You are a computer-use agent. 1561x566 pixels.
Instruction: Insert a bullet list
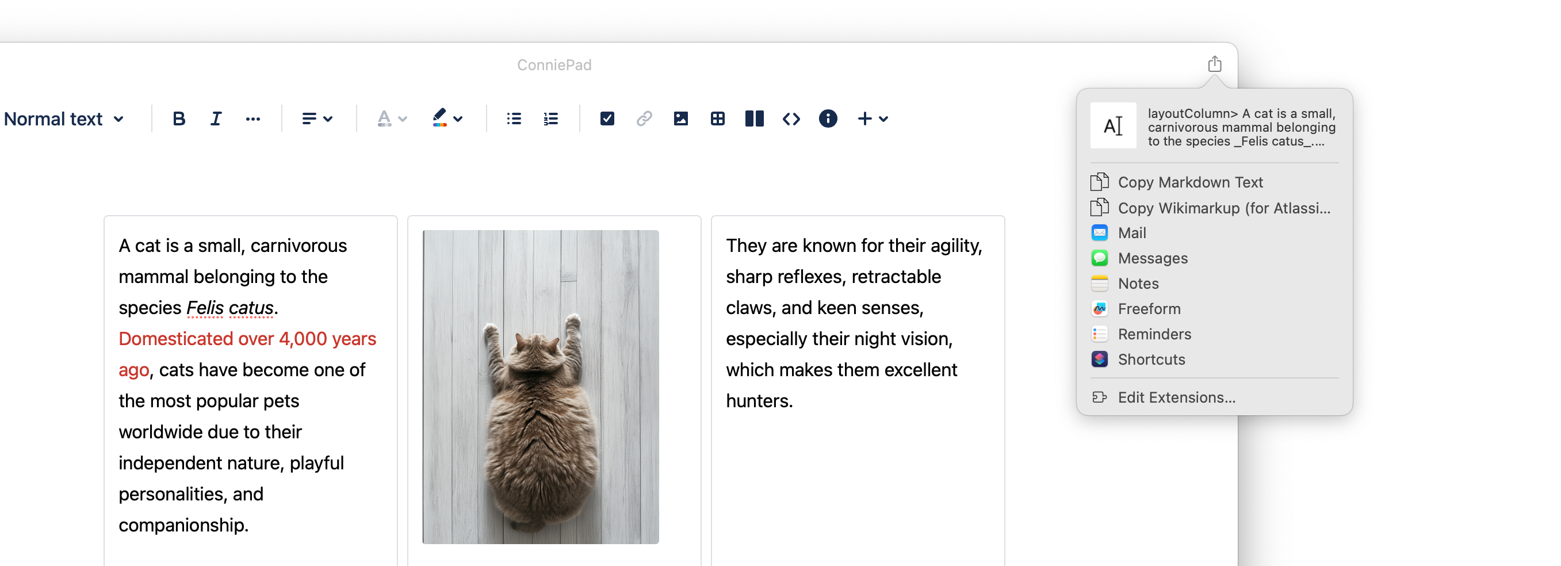click(513, 118)
